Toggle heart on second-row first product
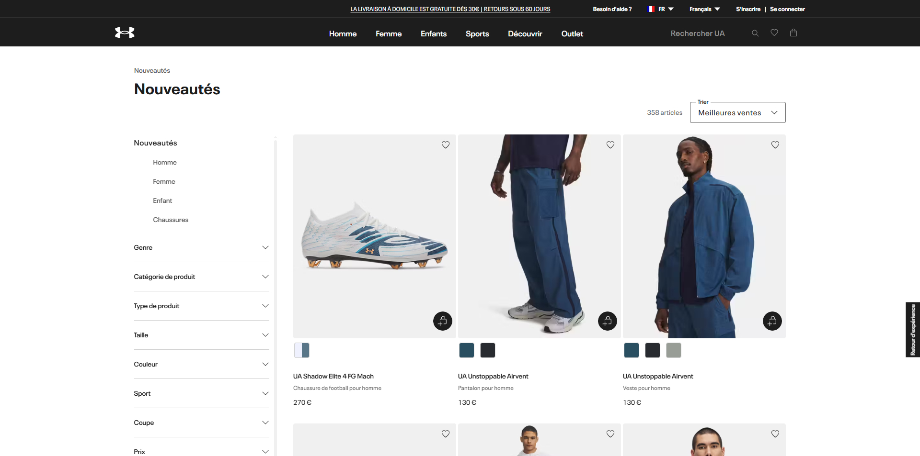Viewport: 920px width, 456px height. click(446, 434)
